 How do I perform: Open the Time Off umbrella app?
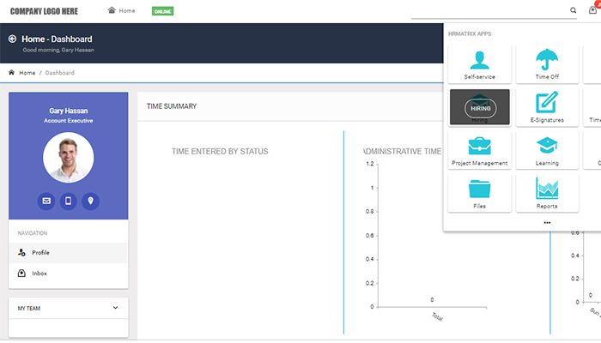pyautogui.click(x=547, y=64)
